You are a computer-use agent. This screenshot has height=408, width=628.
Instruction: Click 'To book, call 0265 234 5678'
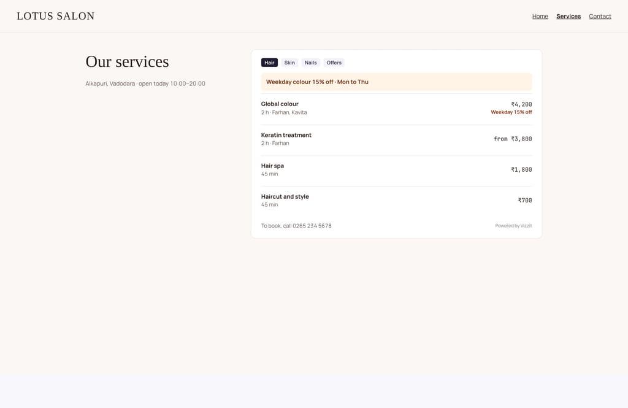[296, 226]
